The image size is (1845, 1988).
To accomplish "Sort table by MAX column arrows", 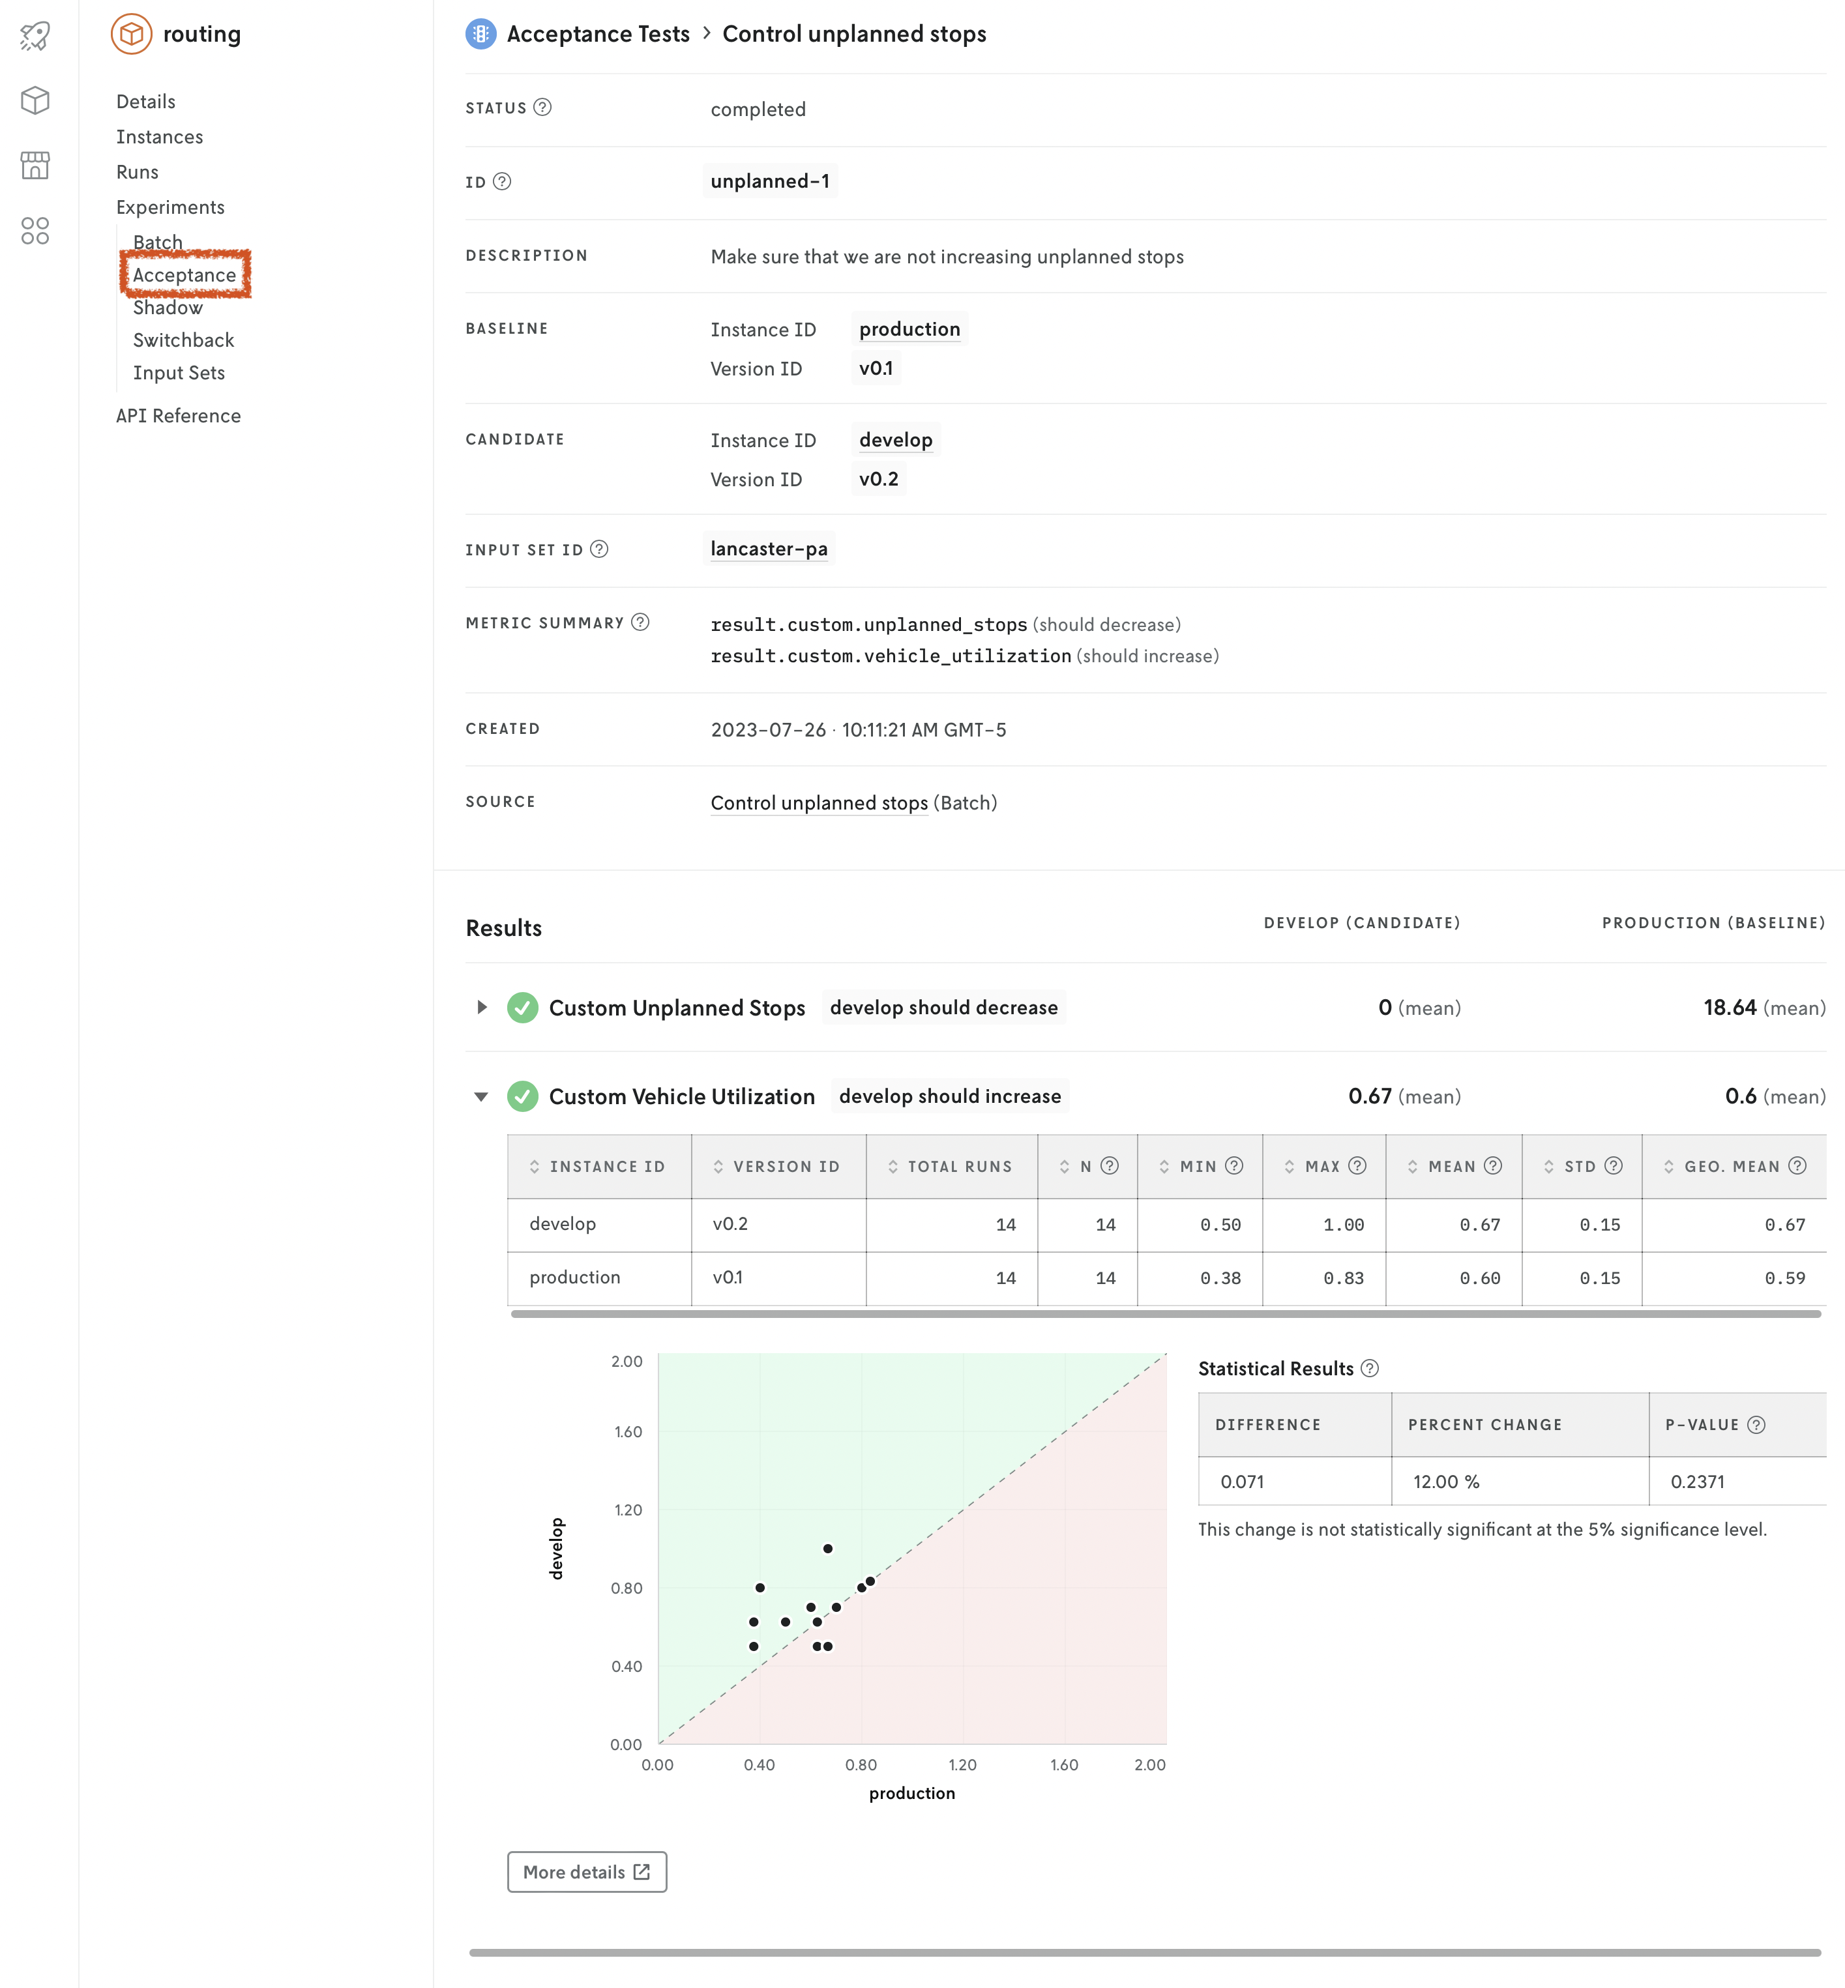I will (1289, 1167).
